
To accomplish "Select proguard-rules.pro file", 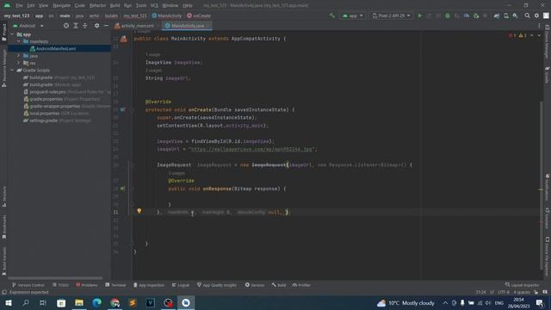I will (x=48, y=92).
